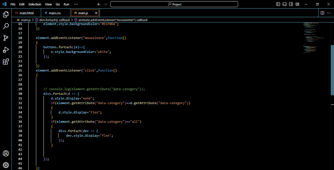Click the "mouseleave" string on line 18
Screen dimensions: 334x170
(94, 38)
